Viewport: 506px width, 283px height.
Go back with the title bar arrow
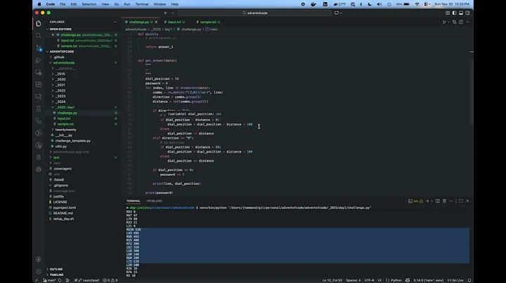(166, 13)
